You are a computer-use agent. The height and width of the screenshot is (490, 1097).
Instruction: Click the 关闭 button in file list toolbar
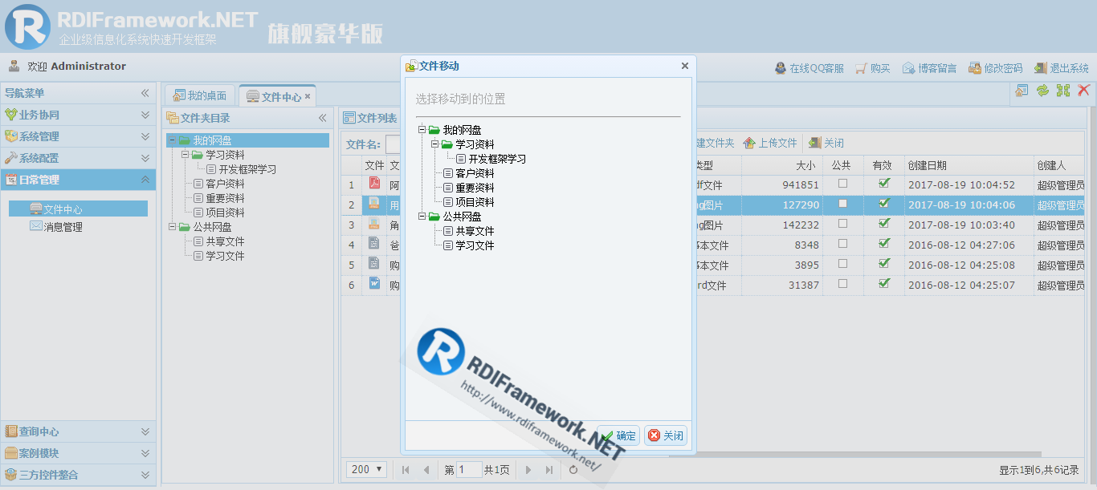pos(826,143)
